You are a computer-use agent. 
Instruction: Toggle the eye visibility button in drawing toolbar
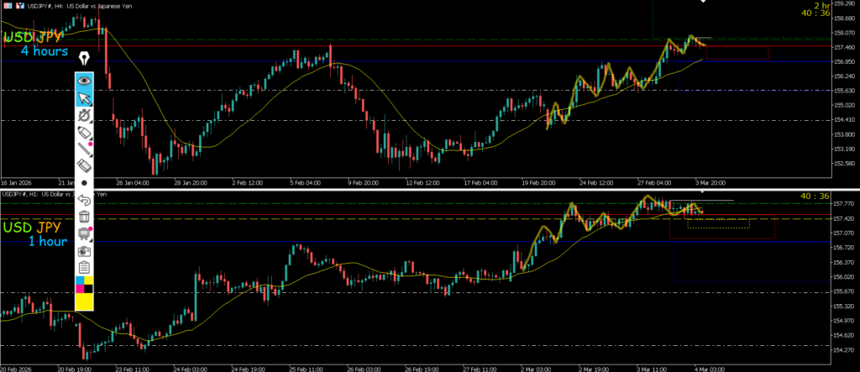coord(84,81)
